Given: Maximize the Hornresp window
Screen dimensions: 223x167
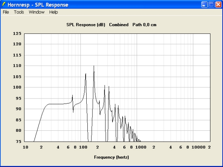Looking at the screenshot, I should [211, 5].
